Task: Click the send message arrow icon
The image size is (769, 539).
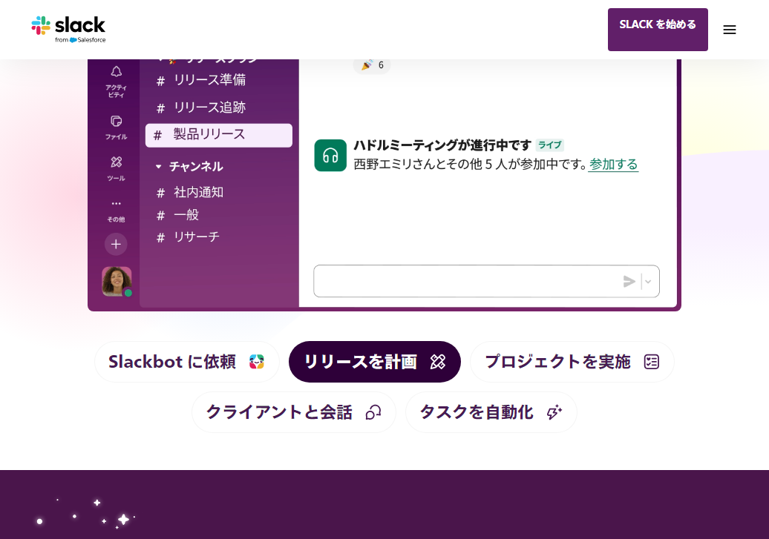Action: [629, 281]
